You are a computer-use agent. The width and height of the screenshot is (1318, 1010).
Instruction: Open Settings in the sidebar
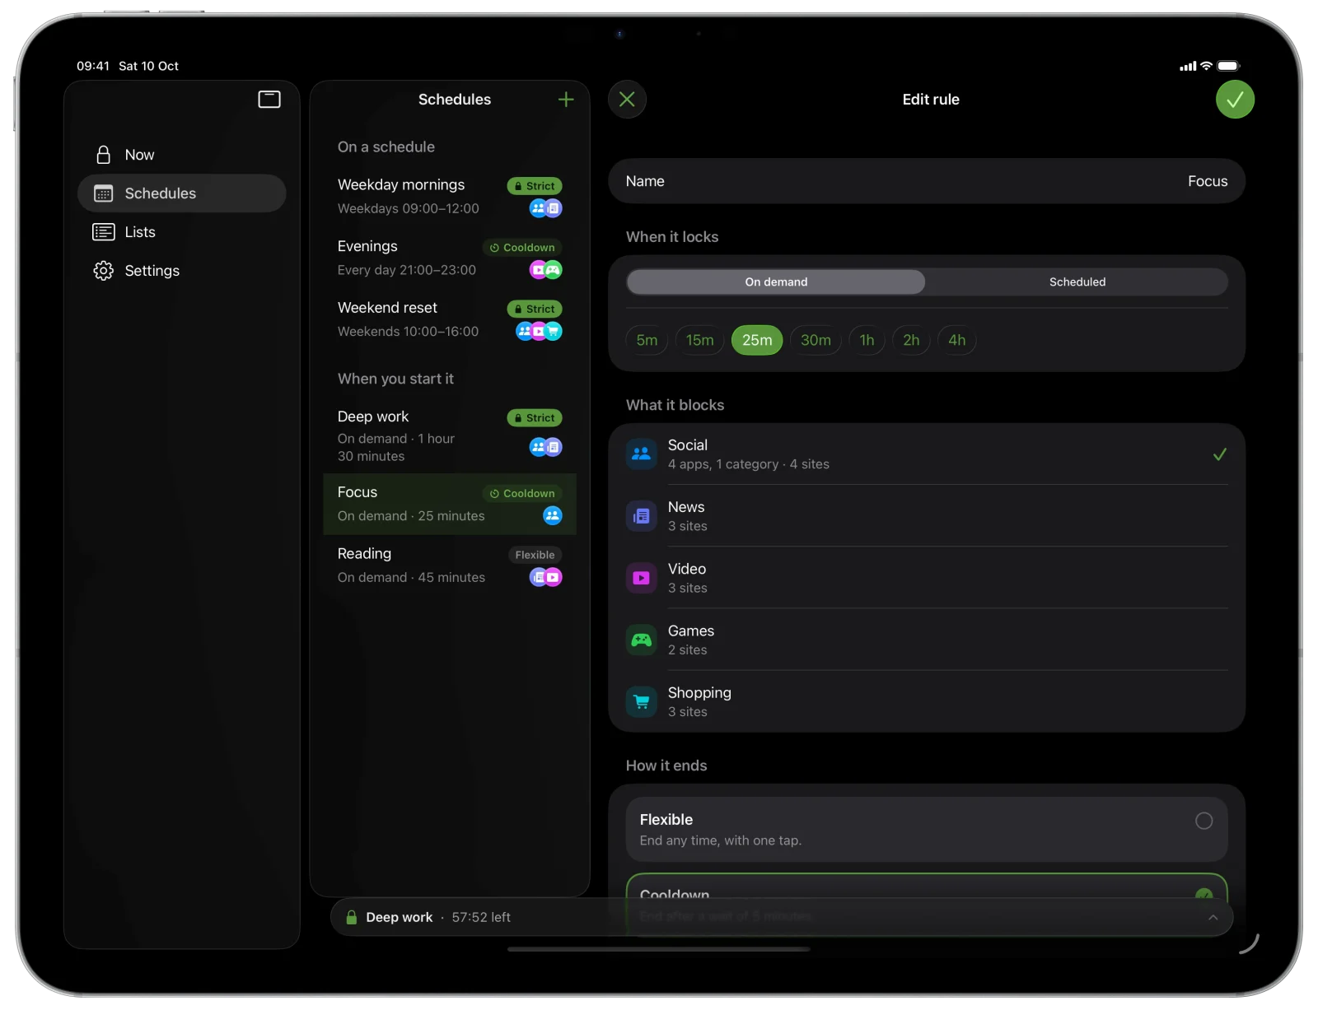[x=182, y=271]
